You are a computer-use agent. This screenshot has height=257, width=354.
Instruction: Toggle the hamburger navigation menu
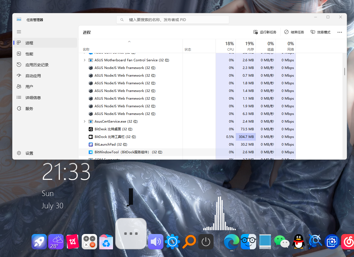[x=19, y=32]
